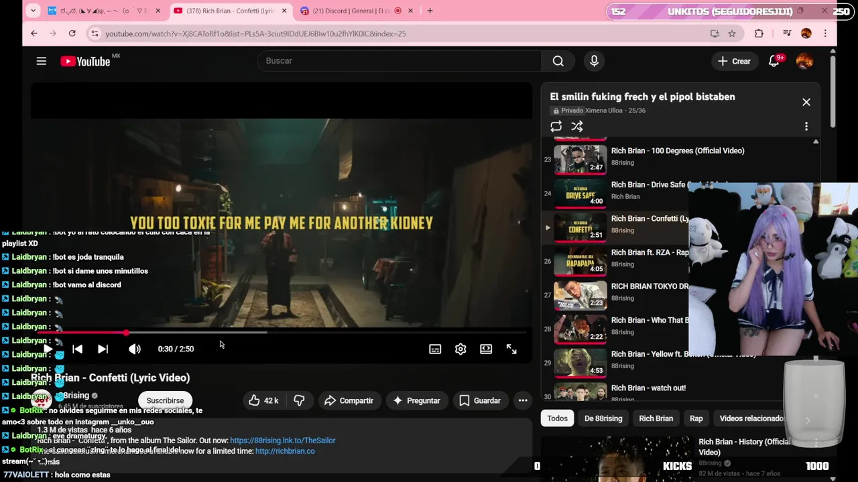
Task: Close the Rich Brian Confetti tab
Action: (284, 11)
